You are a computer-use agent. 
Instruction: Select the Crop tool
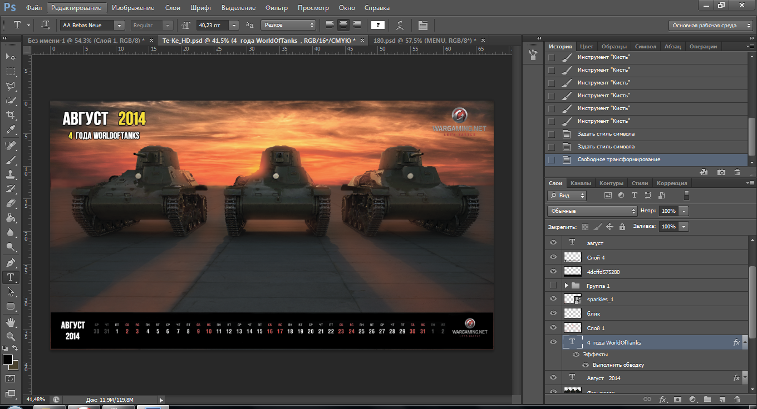(11, 116)
